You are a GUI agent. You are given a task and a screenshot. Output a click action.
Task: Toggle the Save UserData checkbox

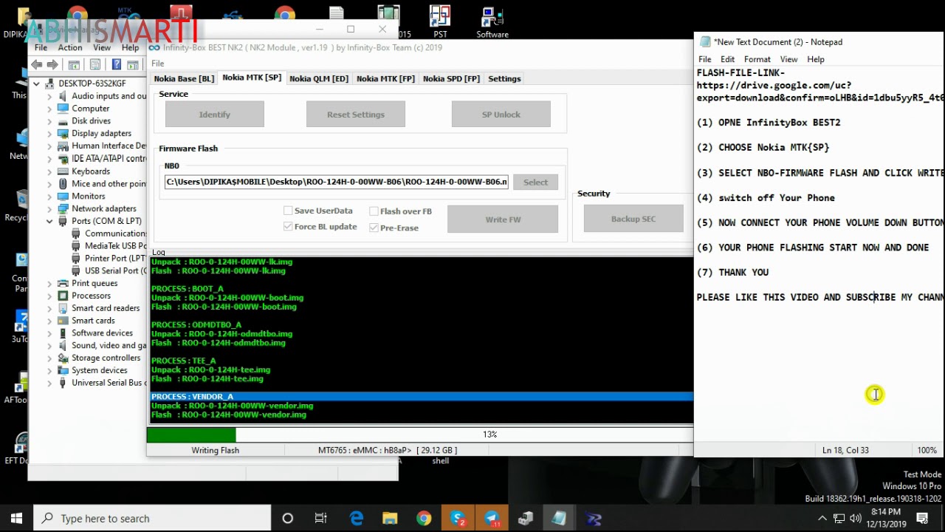click(x=288, y=211)
